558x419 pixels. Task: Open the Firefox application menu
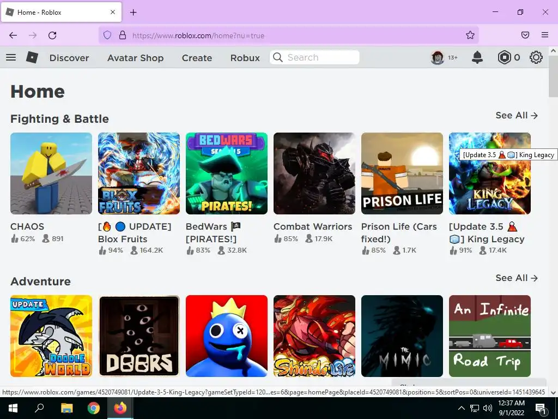tap(545, 35)
